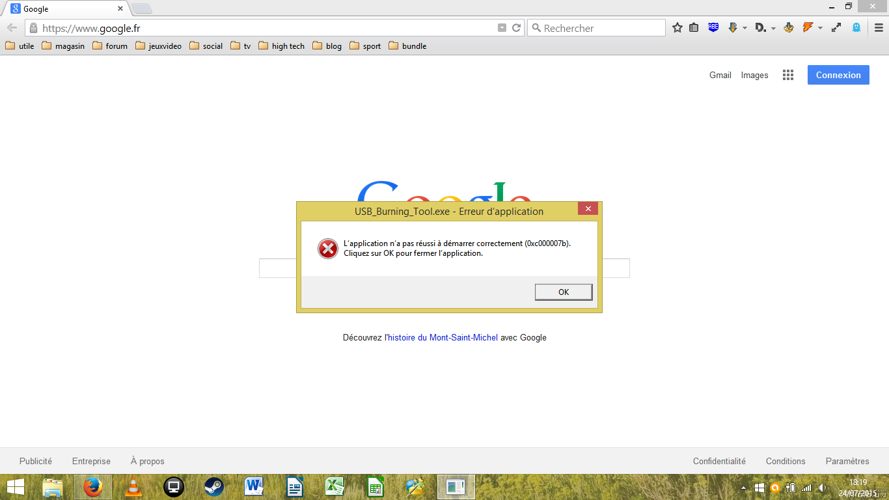The height and width of the screenshot is (500, 889).
Task: Show the bookmarks list icon
Action: coord(694,28)
